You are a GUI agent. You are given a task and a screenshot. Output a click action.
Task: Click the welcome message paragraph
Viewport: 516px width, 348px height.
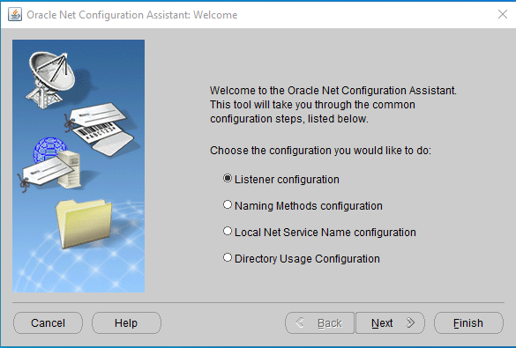coord(333,105)
